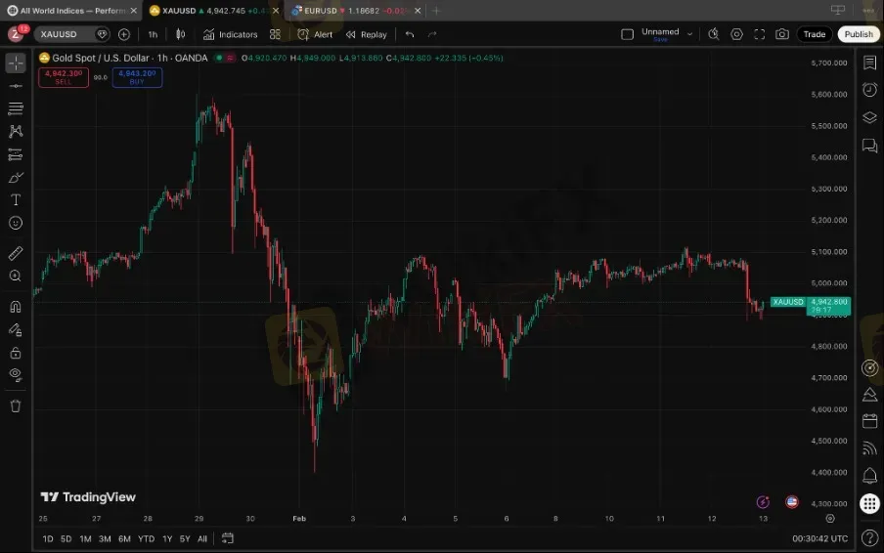Viewport: 884px width, 553px height.
Task: Click the blue BUY 4,943.200 button
Action: 137,77
